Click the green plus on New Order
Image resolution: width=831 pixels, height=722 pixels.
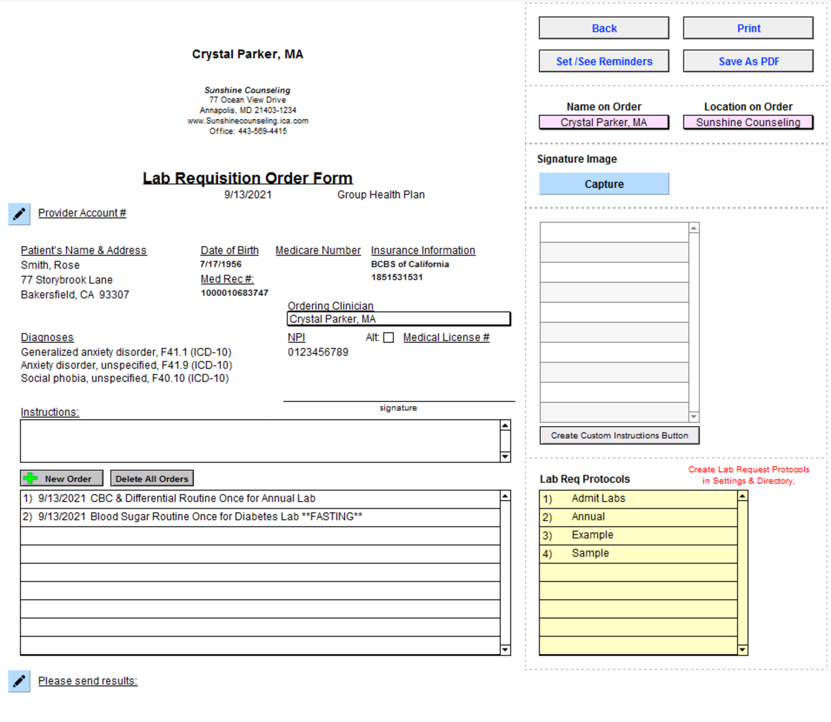31,477
